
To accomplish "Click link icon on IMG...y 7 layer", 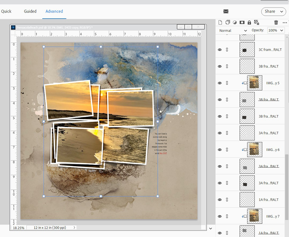I will pyautogui.click(x=227, y=216).
